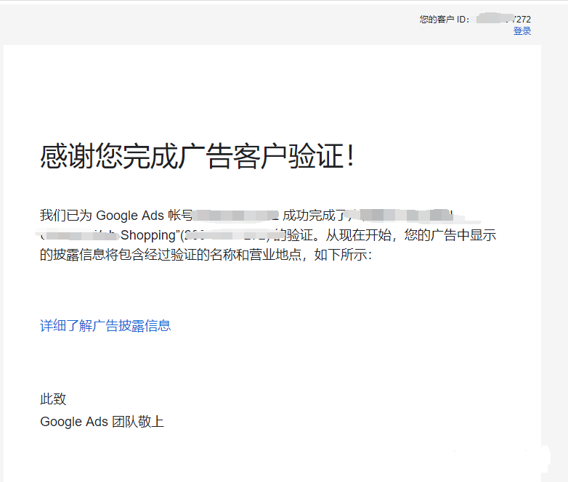Screen dimensions: 568x482
Task: Click the 此致 closing text
Action: point(53,399)
